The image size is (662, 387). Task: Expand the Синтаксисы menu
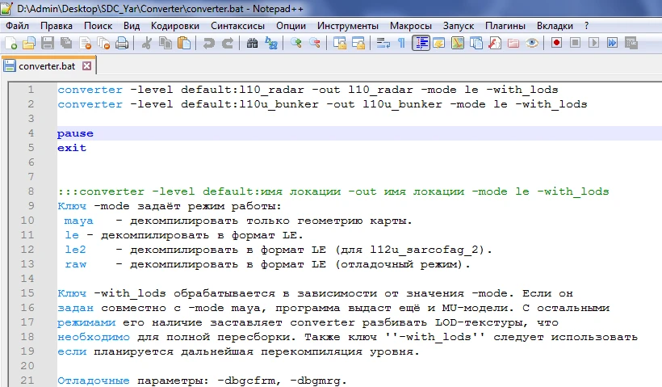click(x=238, y=25)
